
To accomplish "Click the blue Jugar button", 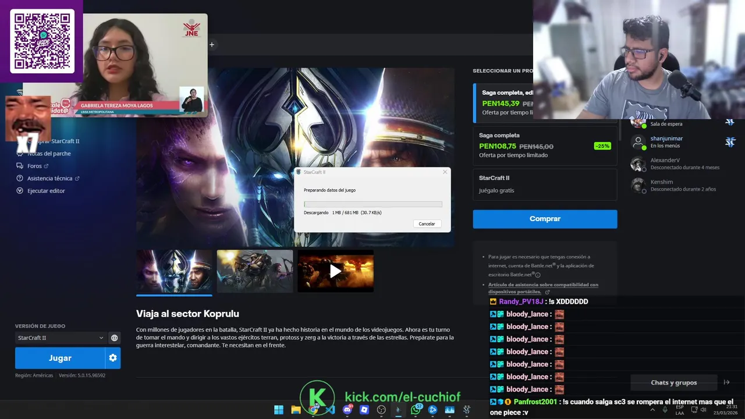I will (x=60, y=358).
